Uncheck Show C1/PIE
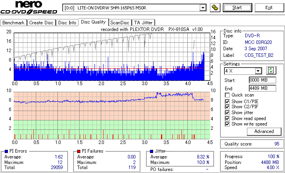 (x=227, y=102)
